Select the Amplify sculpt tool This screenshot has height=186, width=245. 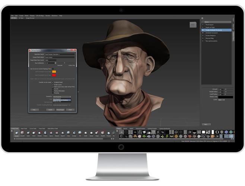pos(103,133)
